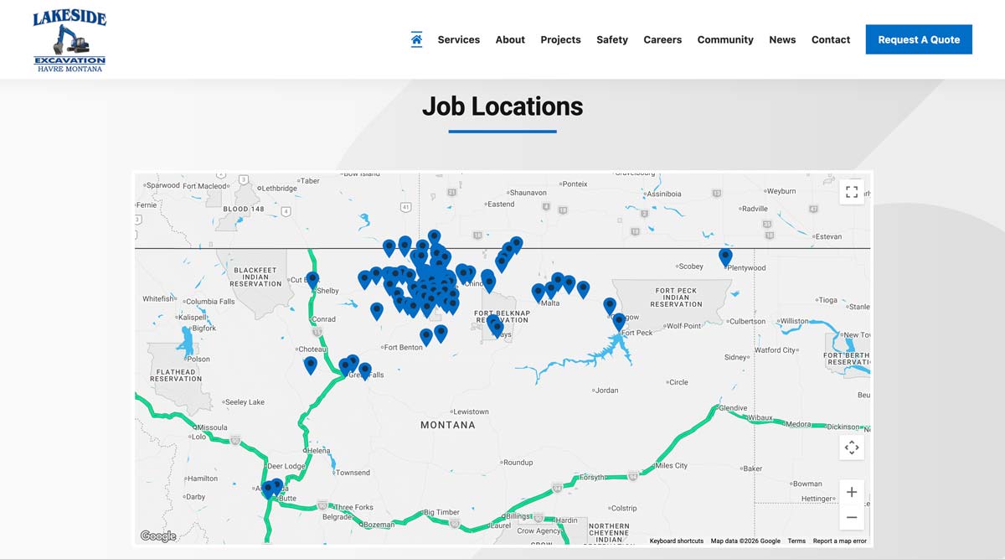Click the Lewistown label on the map
This screenshot has height=559, width=1005.
[x=471, y=411]
